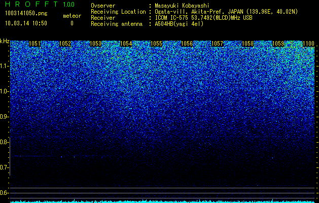Click the 1059 time marker

(278, 44)
